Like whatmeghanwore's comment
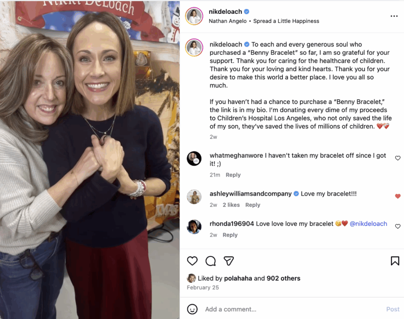The image size is (404, 319). 398,158
